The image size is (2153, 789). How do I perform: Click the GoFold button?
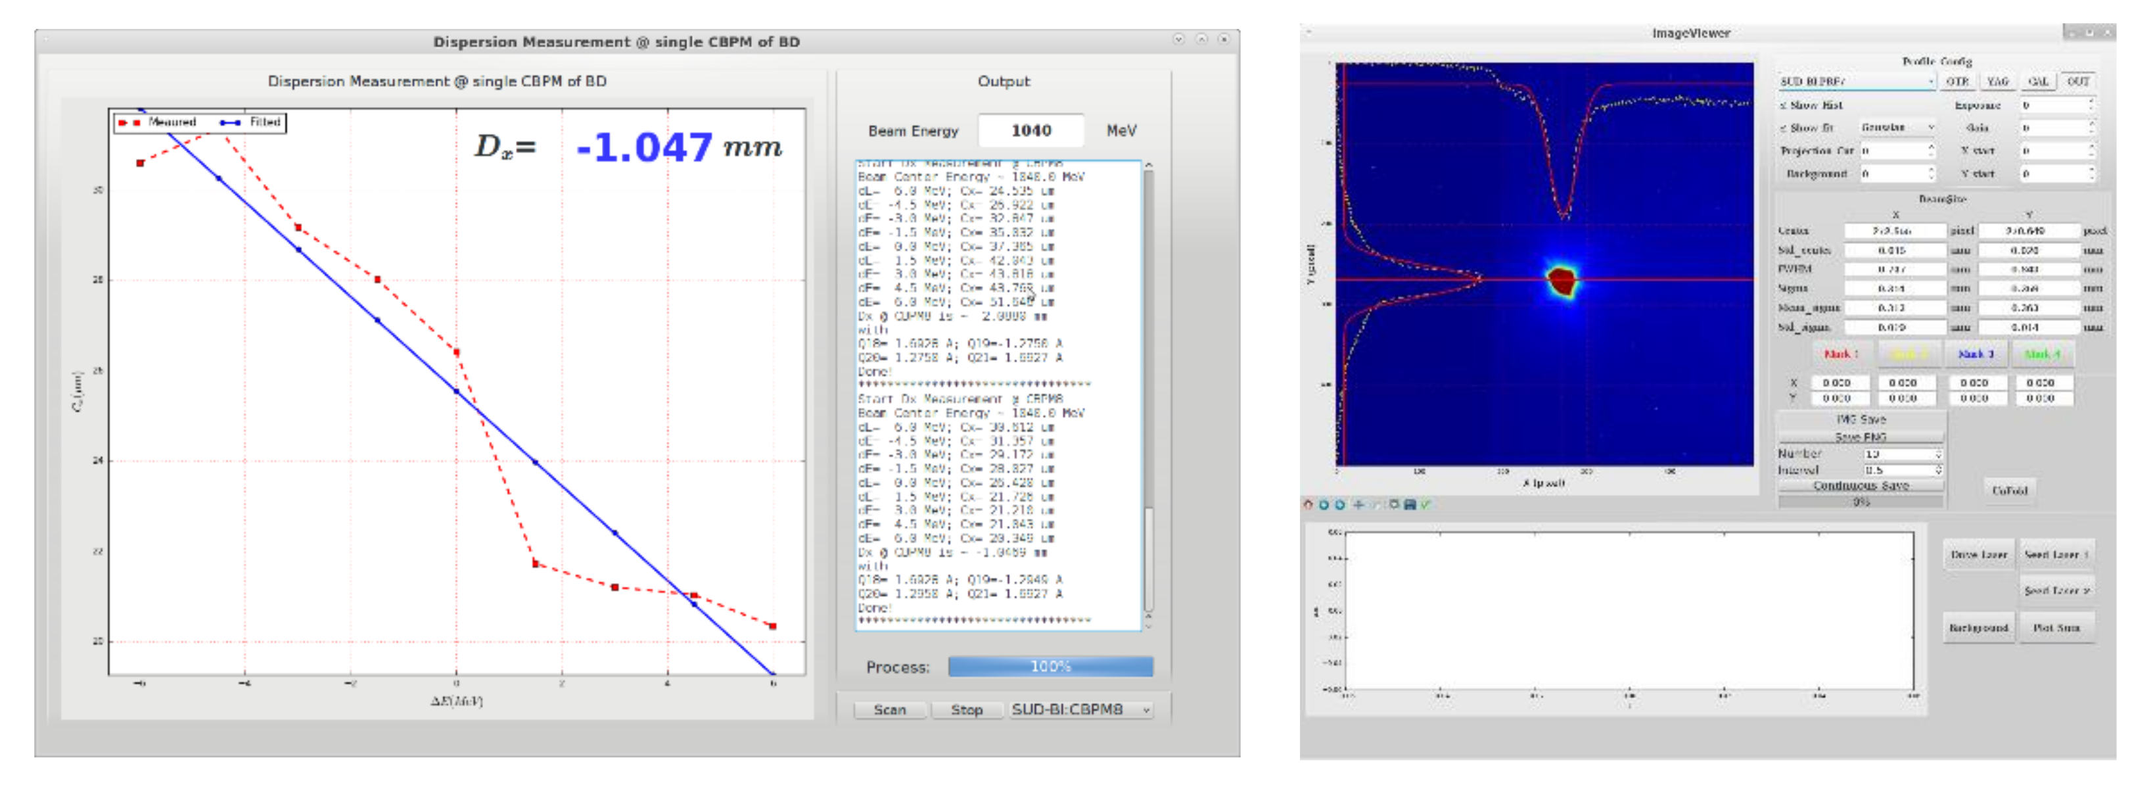[x=2009, y=490]
